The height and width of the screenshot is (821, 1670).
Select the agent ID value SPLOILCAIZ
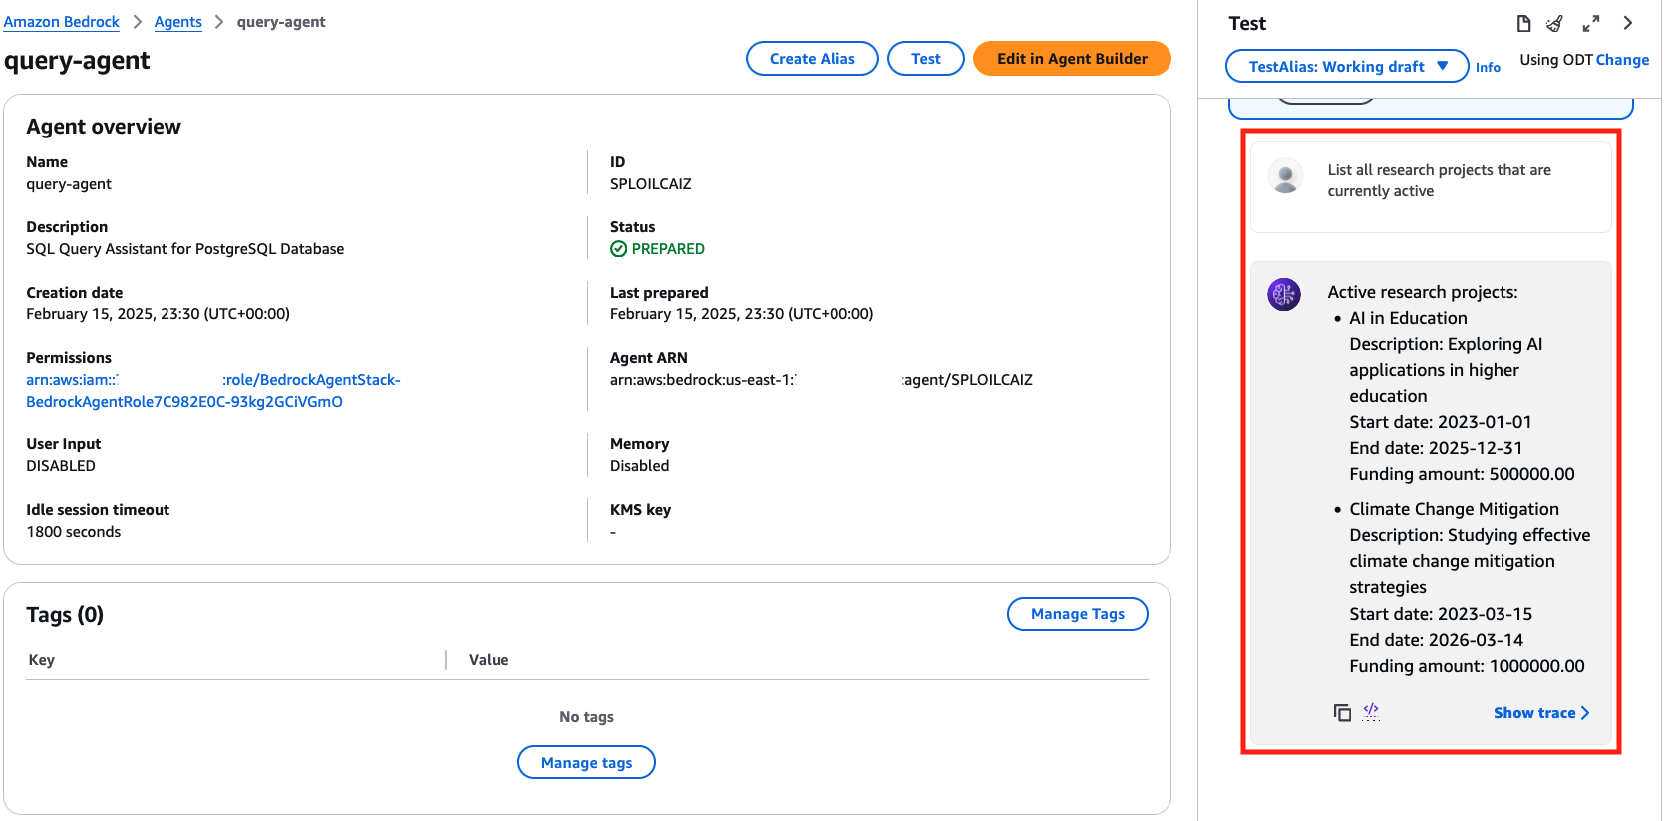651,184
